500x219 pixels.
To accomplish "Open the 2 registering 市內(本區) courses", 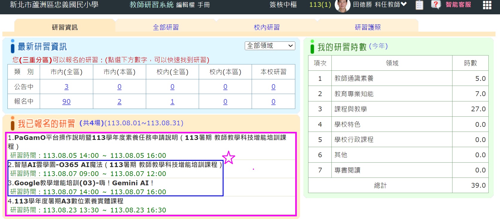I will tap(120, 101).
